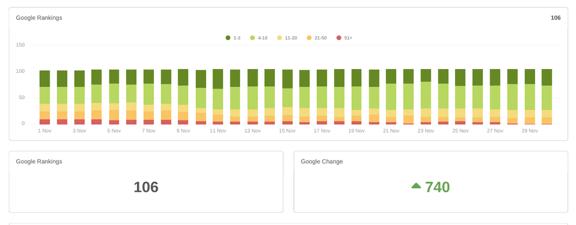Click the '15 Nov' x-axis label
Image resolution: width=576 pixels, height=225 pixels.
(287, 131)
